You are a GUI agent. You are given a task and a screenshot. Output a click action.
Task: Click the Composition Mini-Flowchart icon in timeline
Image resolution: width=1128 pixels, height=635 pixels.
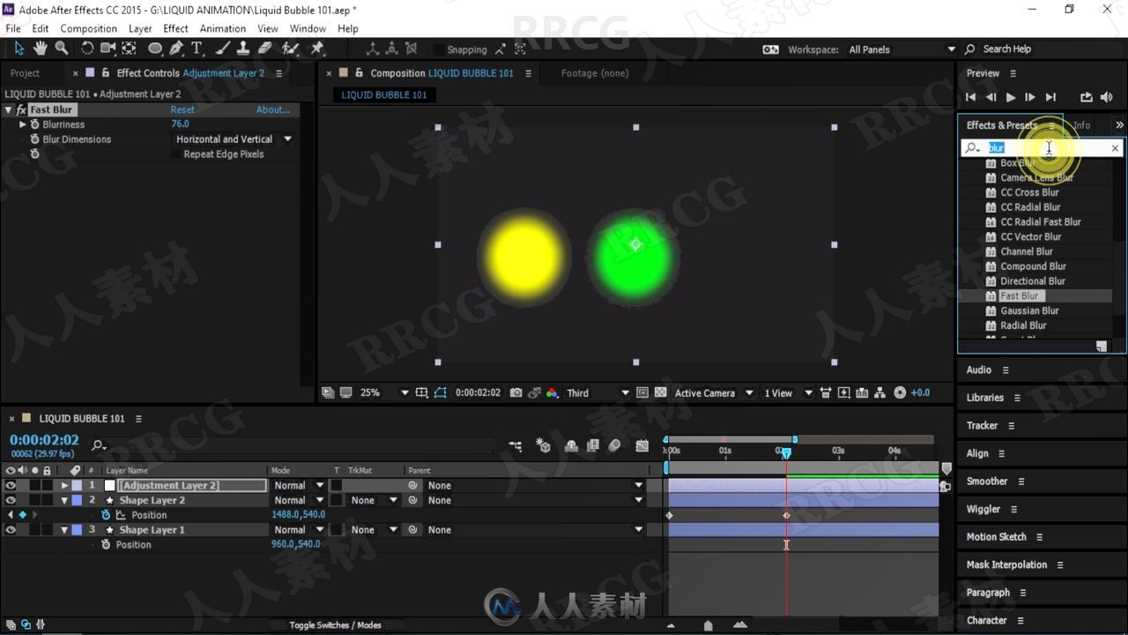click(x=516, y=446)
